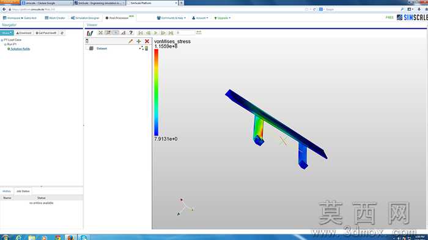Click the green plus add filter icon
Image resolution: width=428 pixels, height=240 pixels.
point(139,41)
